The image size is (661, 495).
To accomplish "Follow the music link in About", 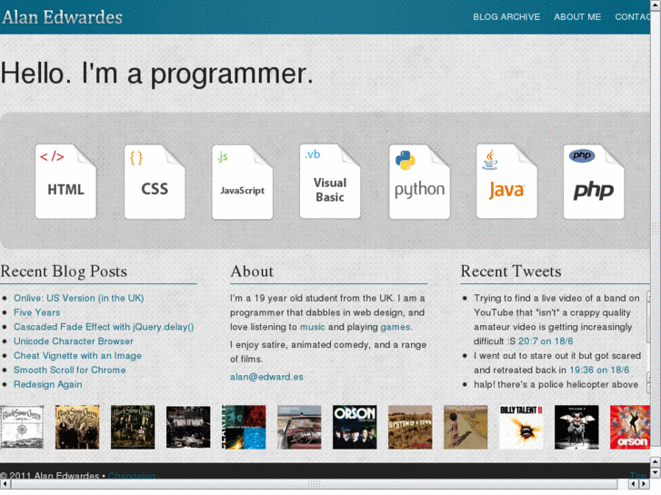I will pos(313,326).
